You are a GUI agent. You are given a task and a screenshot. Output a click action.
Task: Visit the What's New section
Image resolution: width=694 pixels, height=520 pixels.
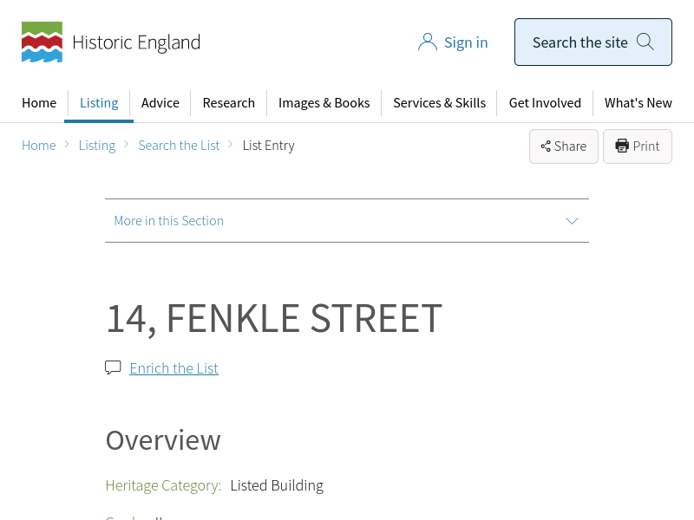pos(638,103)
